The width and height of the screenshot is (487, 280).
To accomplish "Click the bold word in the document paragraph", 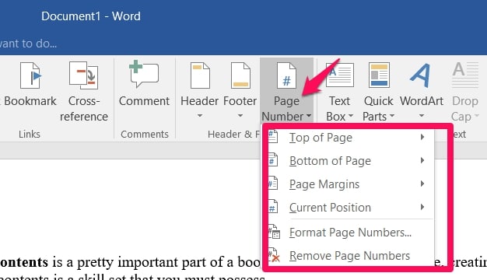I will pyautogui.click(x=24, y=262).
